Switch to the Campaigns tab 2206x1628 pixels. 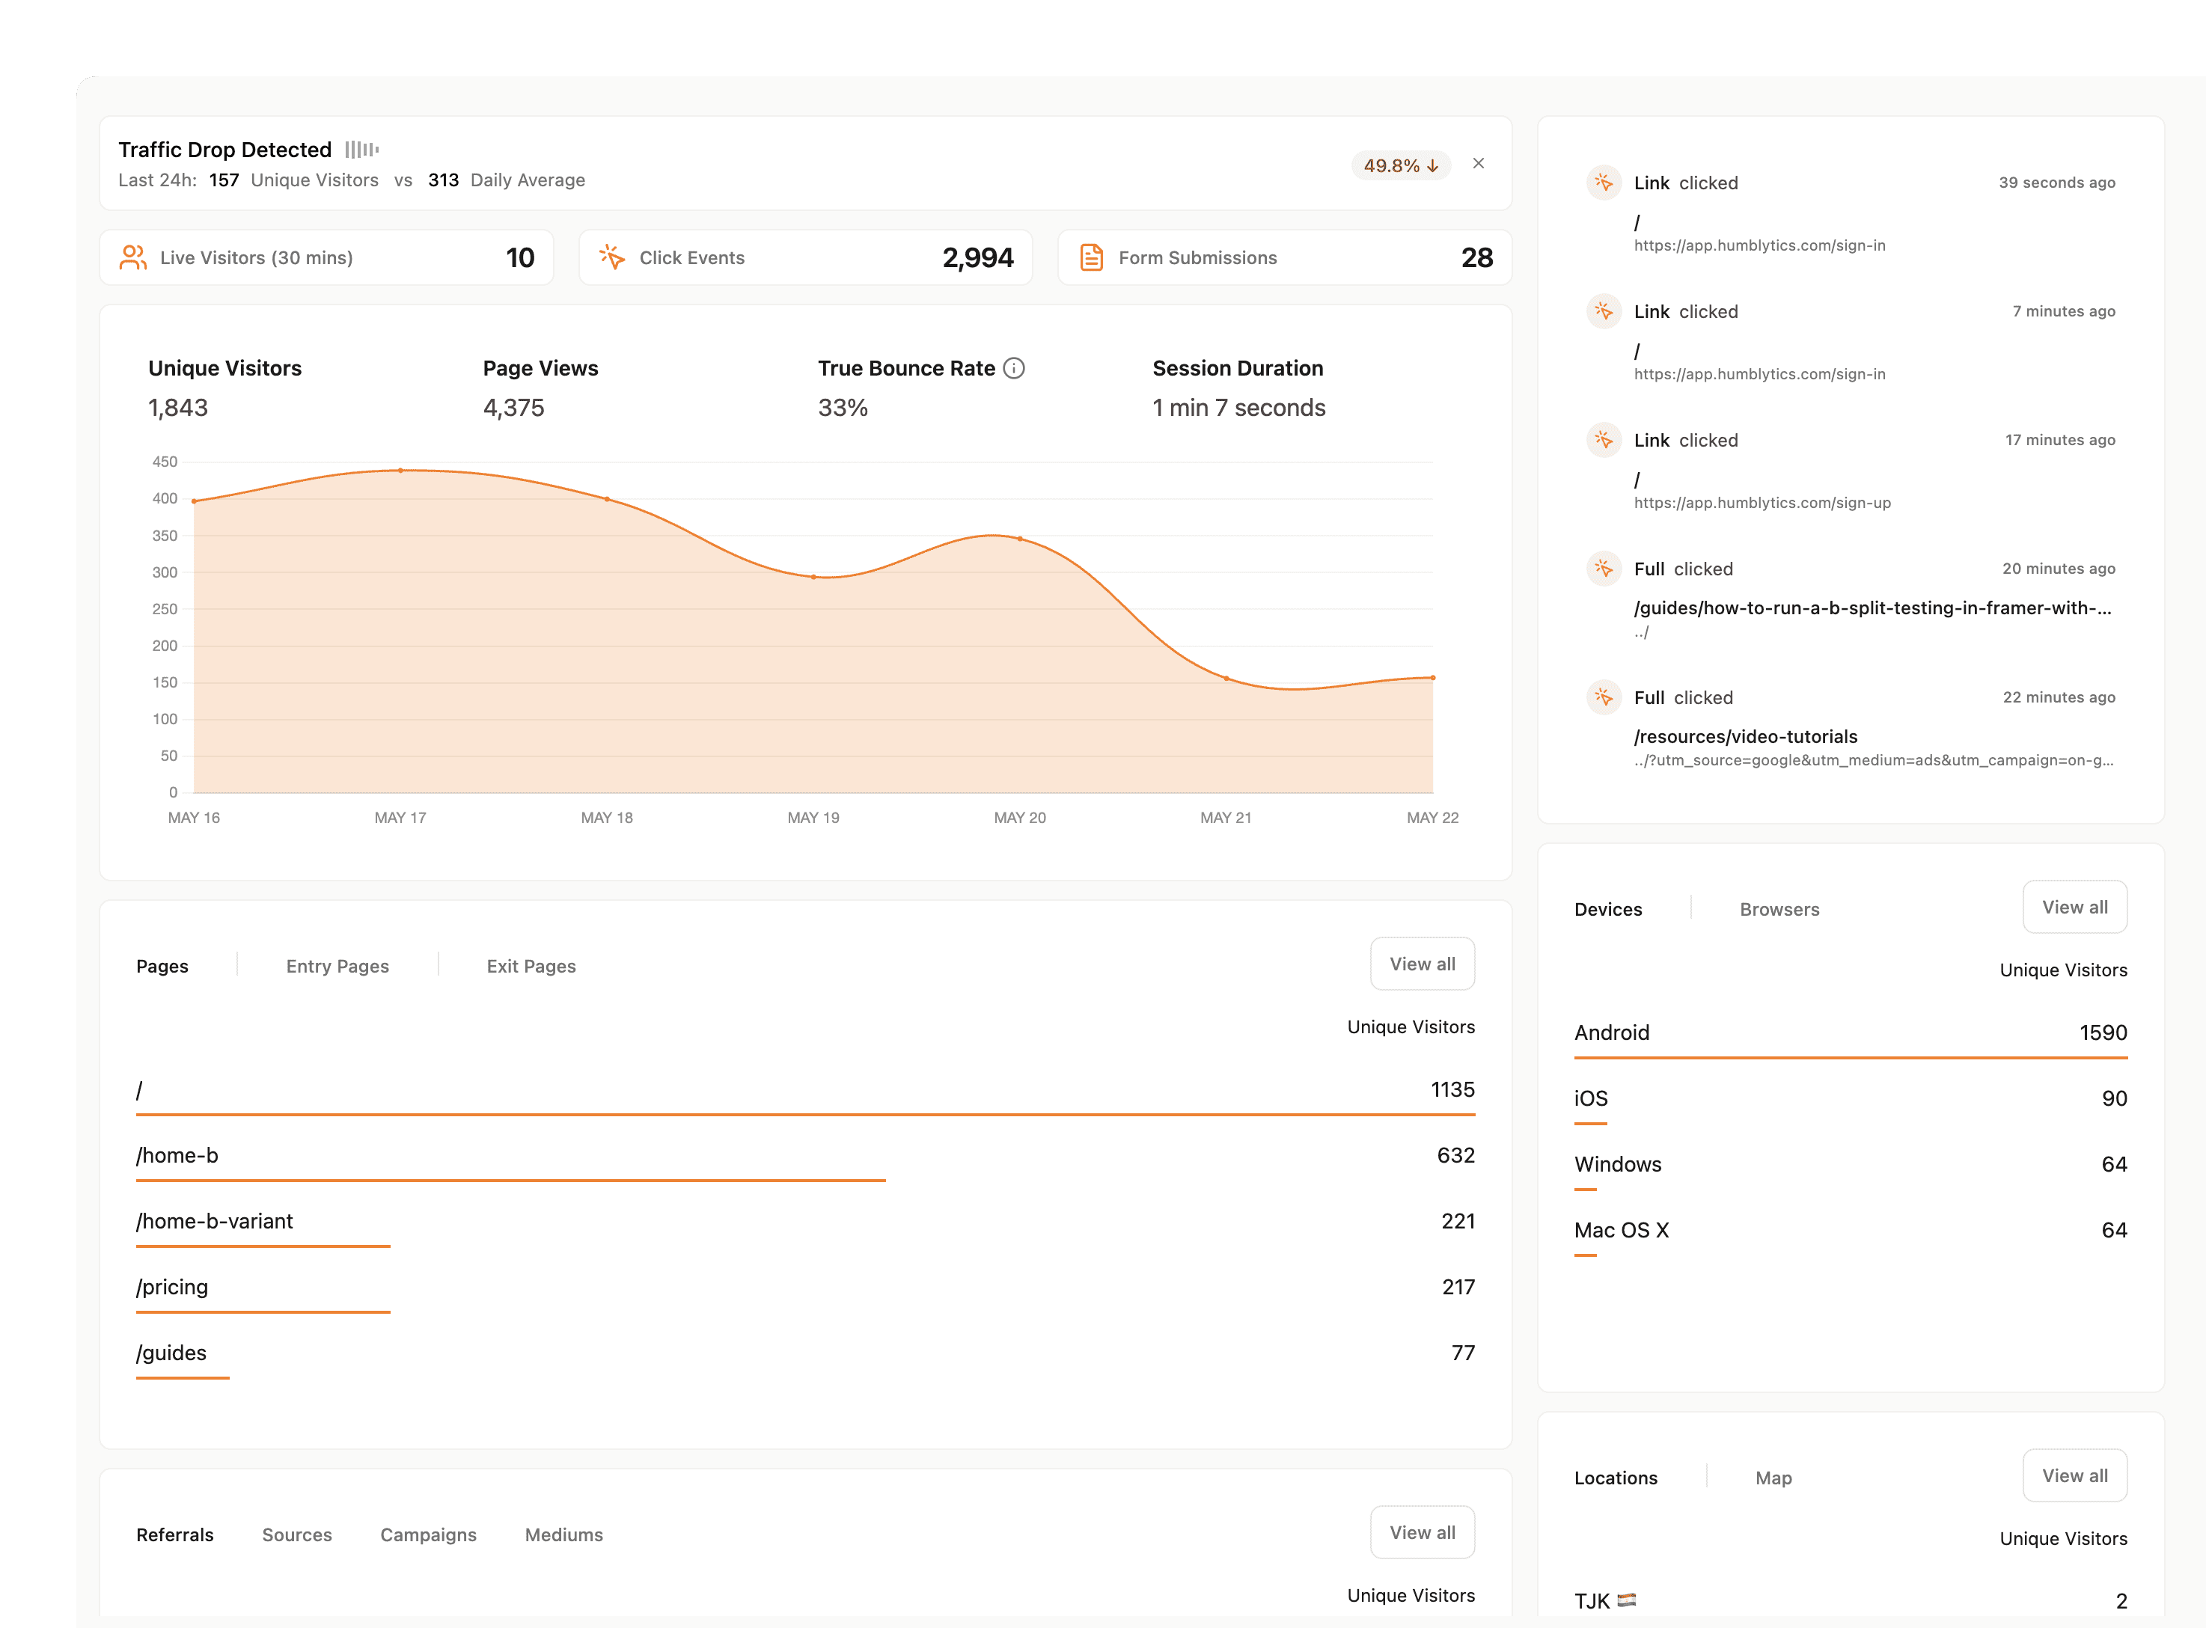tap(428, 1534)
